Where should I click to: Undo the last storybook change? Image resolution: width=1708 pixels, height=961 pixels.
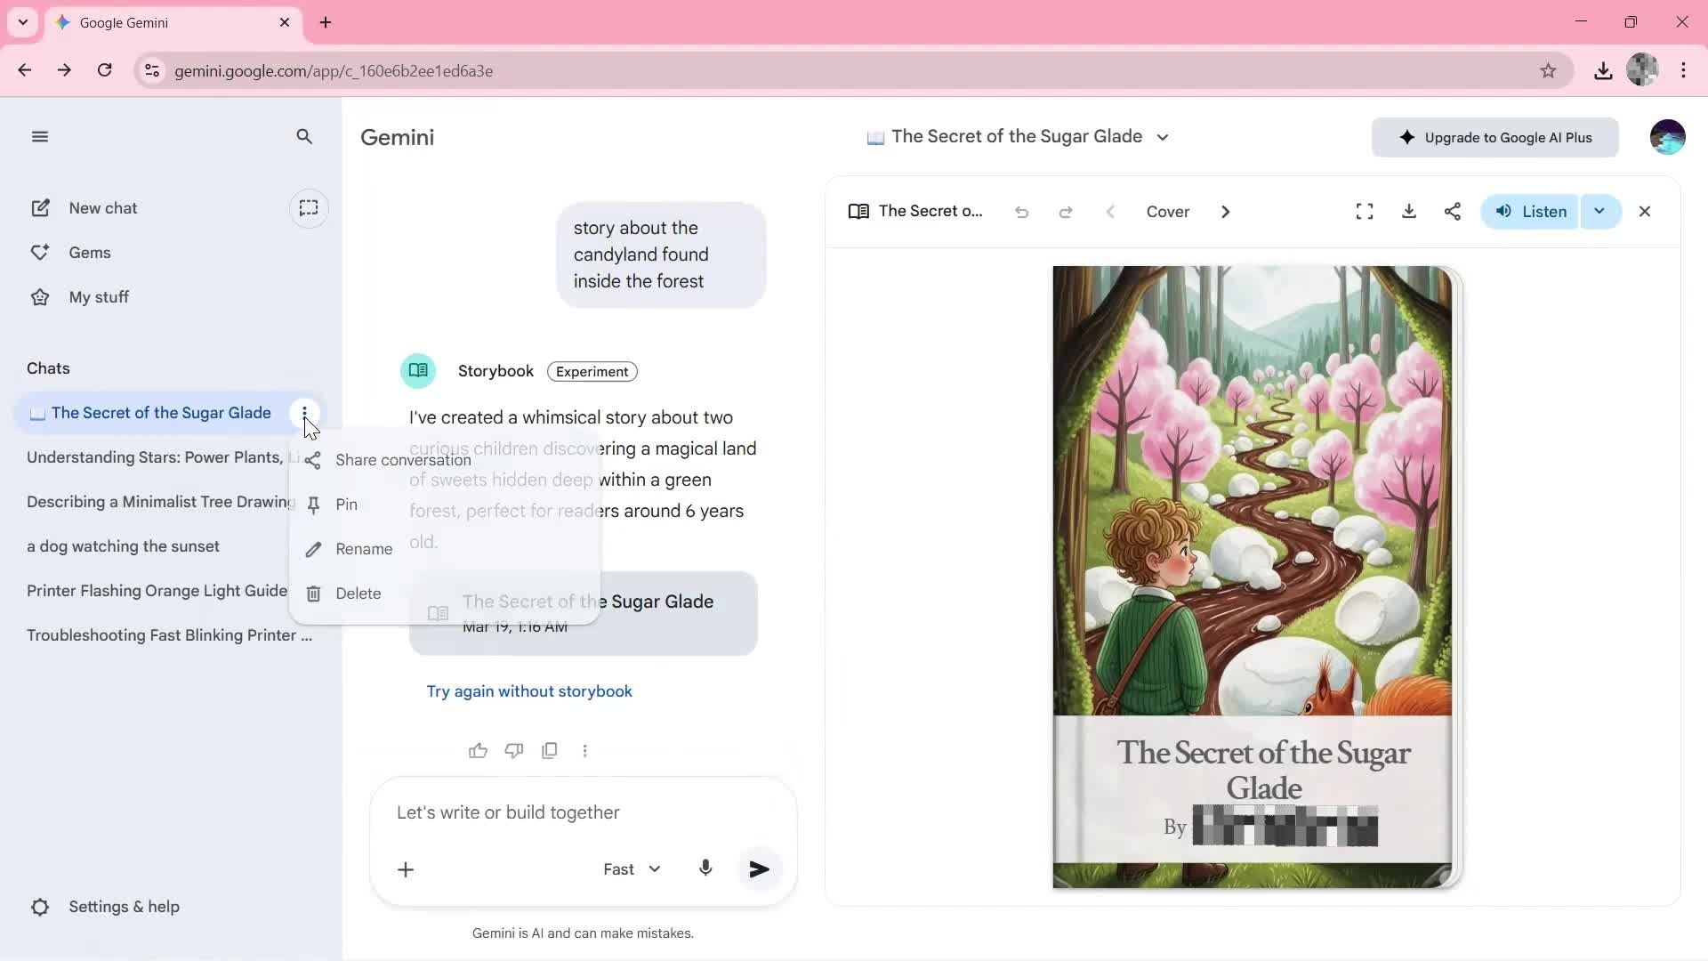click(1021, 212)
